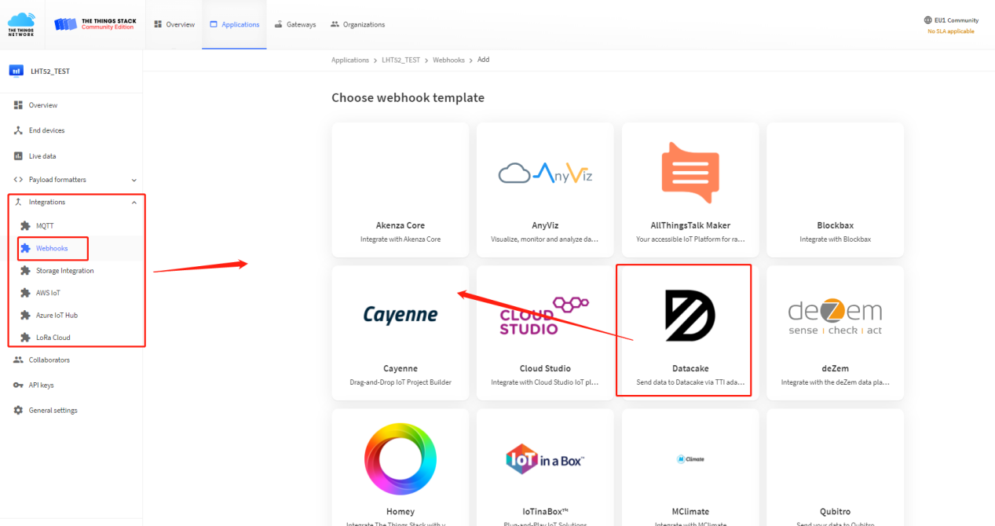Click the End devices icon in sidebar
The image size is (995, 526).
[18, 130]
